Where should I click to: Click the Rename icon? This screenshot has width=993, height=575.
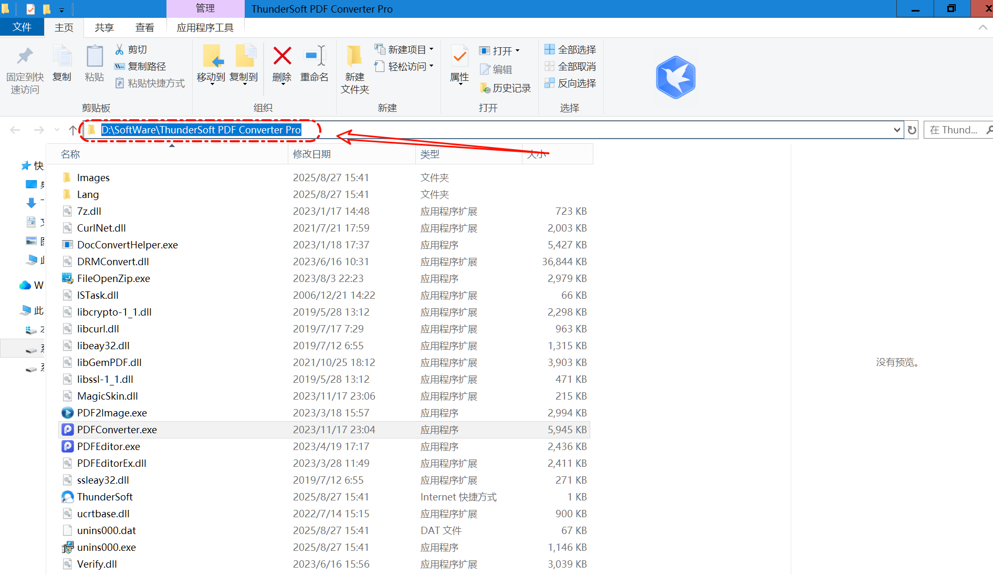(x=315, y=56)
